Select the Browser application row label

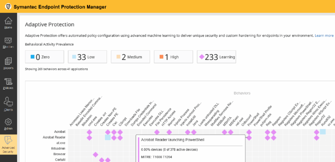(x=60, y=154)
